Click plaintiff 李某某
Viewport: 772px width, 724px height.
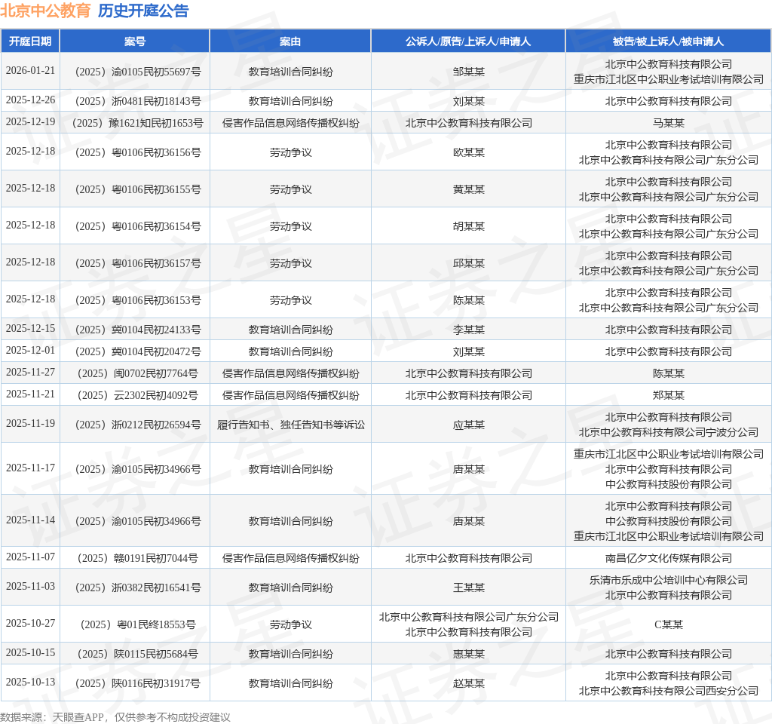[x=469, y=330]
